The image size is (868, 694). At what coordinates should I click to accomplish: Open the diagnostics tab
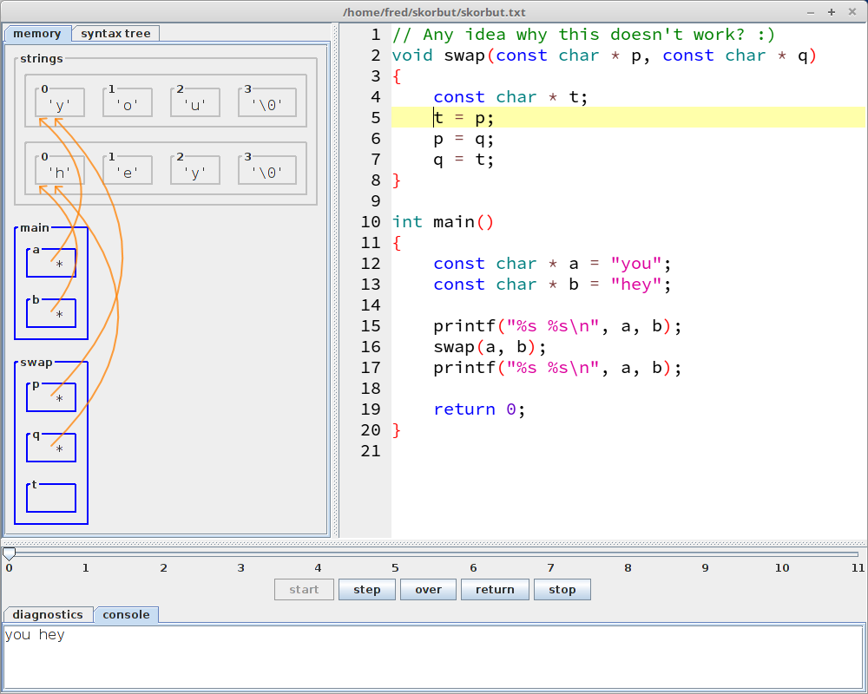(x=48, y=614)
